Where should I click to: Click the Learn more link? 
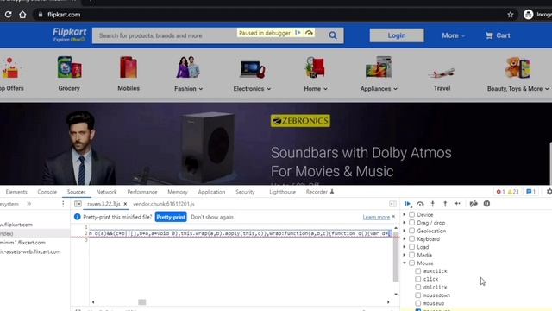(376, 217)
